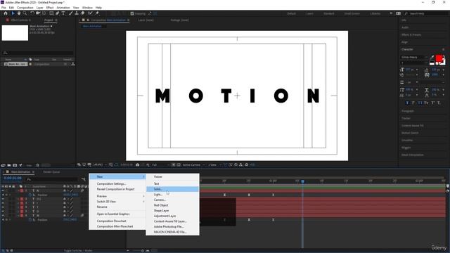Toggle Position stopwatch under the N layer
This screenshot has height=253, width=450.
coord(30,195)
